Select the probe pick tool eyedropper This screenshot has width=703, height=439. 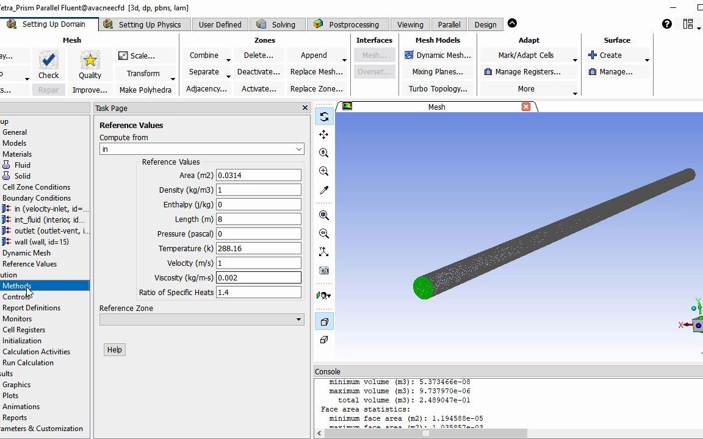323,190
